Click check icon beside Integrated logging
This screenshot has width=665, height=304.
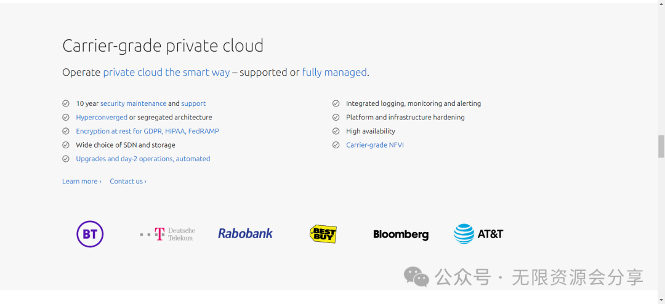point(336,103)
